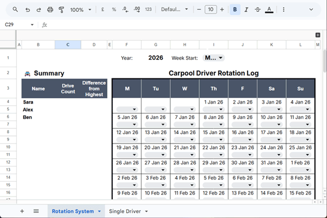327x218 pixels.
Task: Click the Summary heading cell
Action: pos(49,73)
